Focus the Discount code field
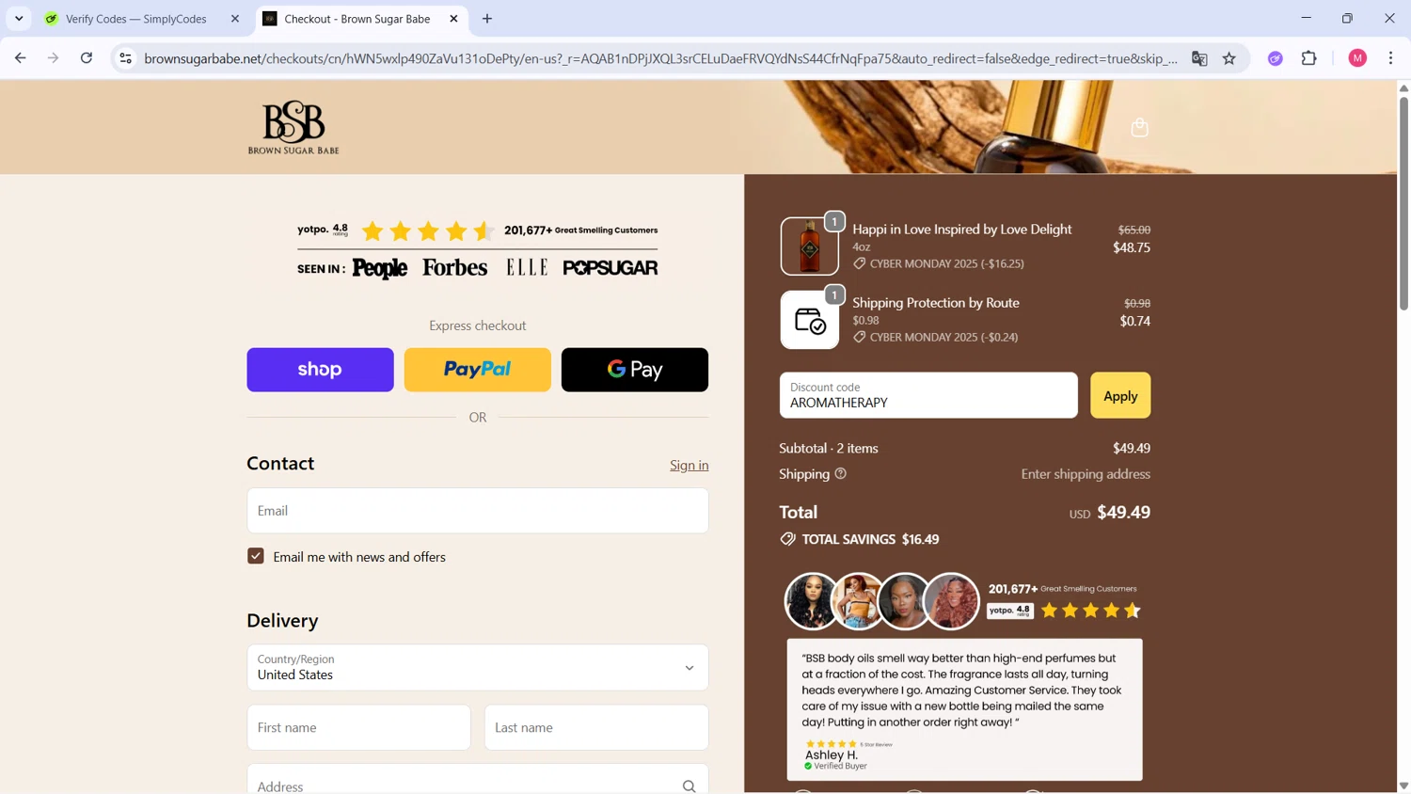This screenshot has height=794, width=1411. tap(928, 395)
